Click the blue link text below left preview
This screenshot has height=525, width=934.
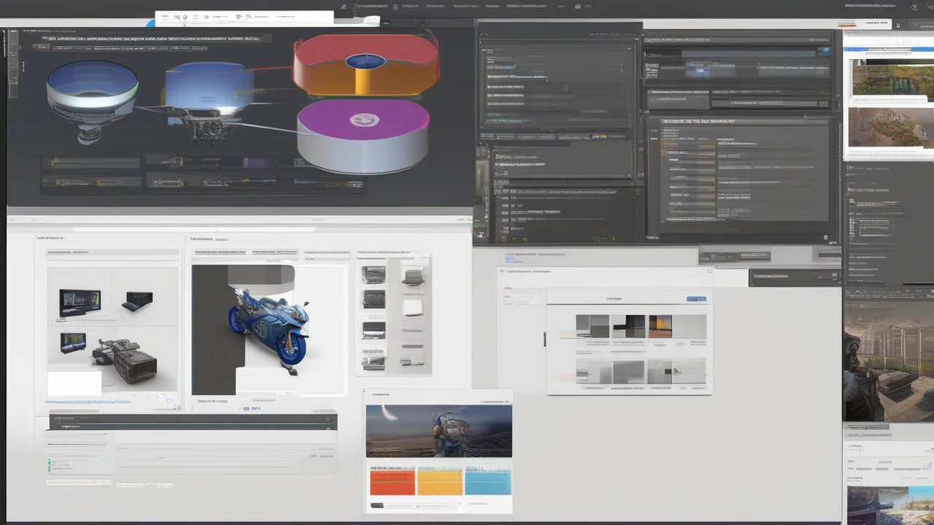pyautogui.click(x=88, y=401)
